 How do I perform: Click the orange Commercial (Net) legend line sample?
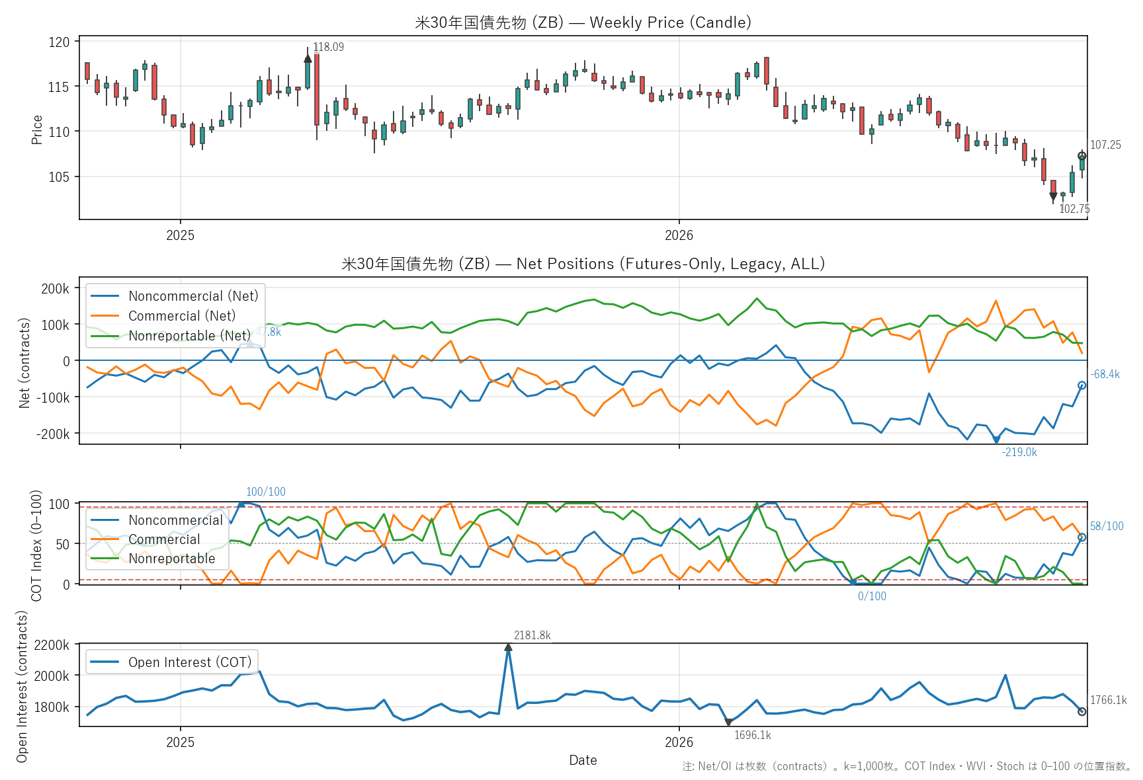click(x=105, y=316)
